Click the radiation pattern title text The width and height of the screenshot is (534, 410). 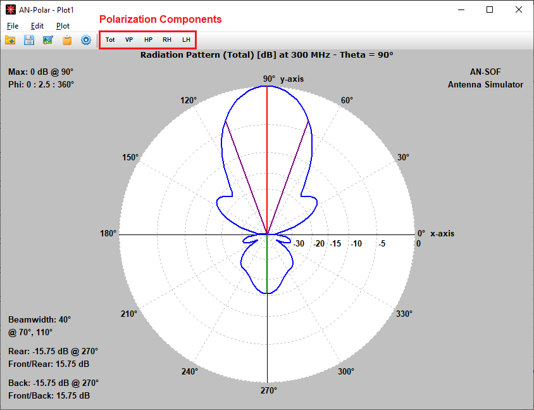pos(266,55)
